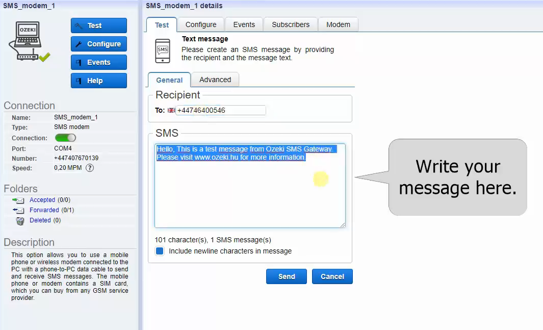Screen dimensions: 543x330
Task: Click the blue Help button in sidebar
Action: click(x=99, y=81)
